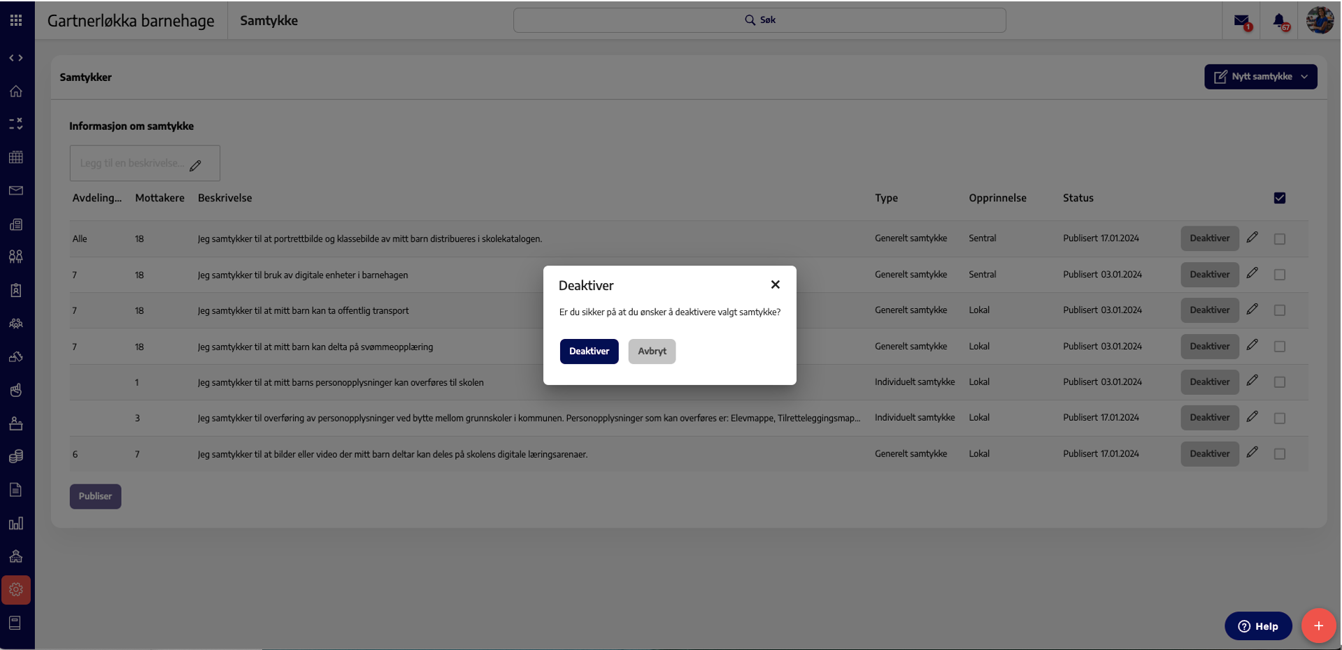Click the user profile avatar
1342x650 pixels.
point(1320,20)
